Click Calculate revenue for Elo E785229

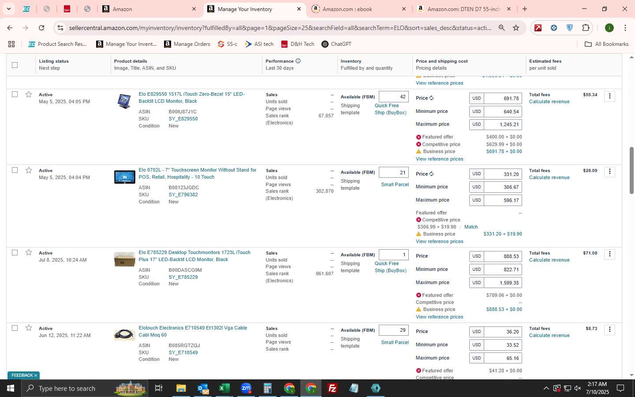click(549, 260)
